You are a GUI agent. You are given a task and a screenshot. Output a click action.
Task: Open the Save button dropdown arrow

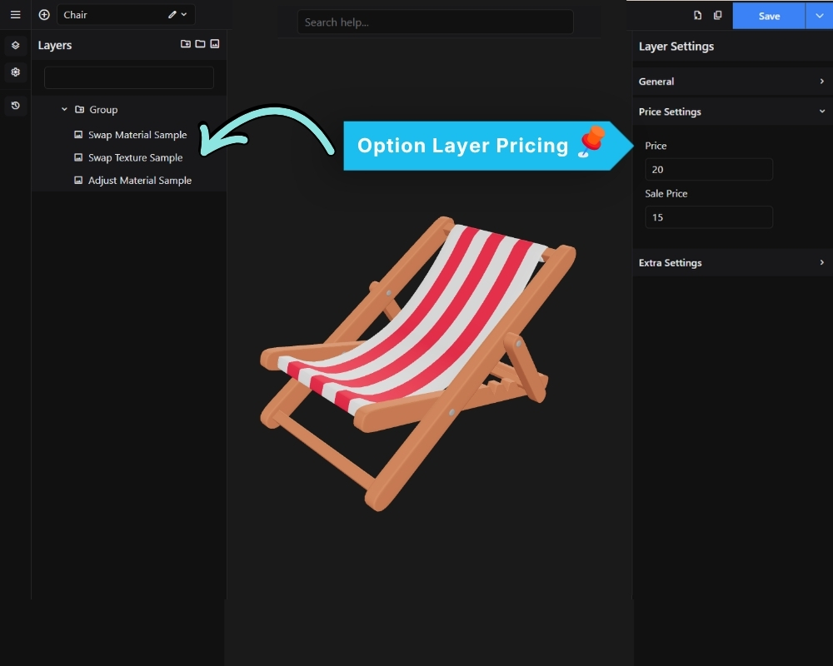pos(819,16)
